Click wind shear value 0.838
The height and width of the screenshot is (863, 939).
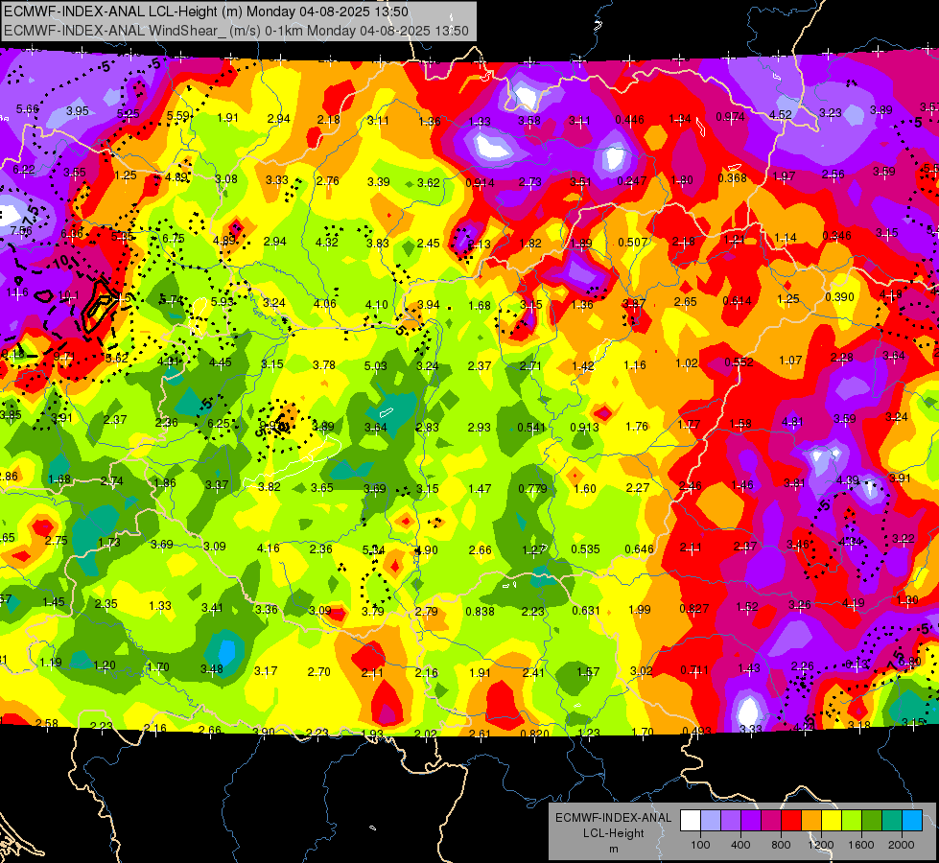(x=480, y=611)
